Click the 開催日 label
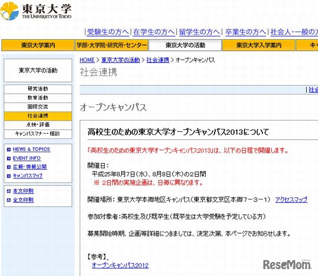This screenshot has height=276, width=318. point(98,166)
